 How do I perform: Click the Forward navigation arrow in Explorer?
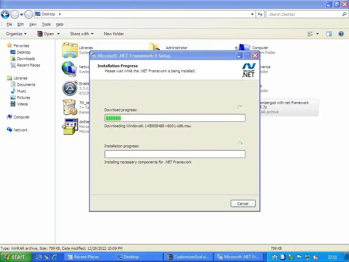(x=15, y=14)
